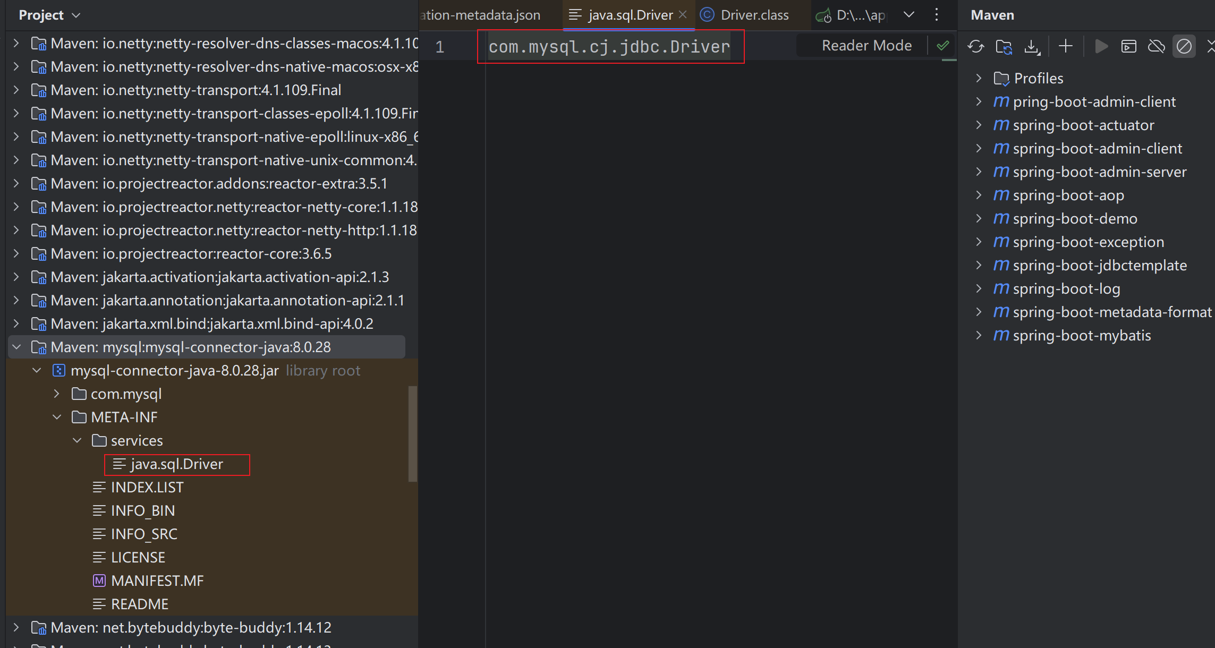Viewport: 1215px width, 648px height.
Task: Select spring-boot-metadata-format module
Action: point(1112,312)
